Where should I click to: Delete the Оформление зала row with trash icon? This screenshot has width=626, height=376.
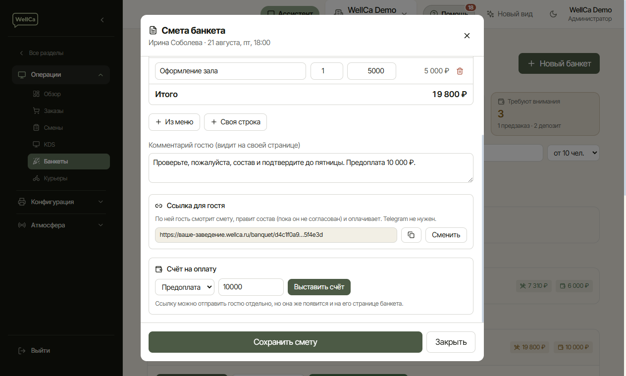pyautogui.click(x=460, y=71)
